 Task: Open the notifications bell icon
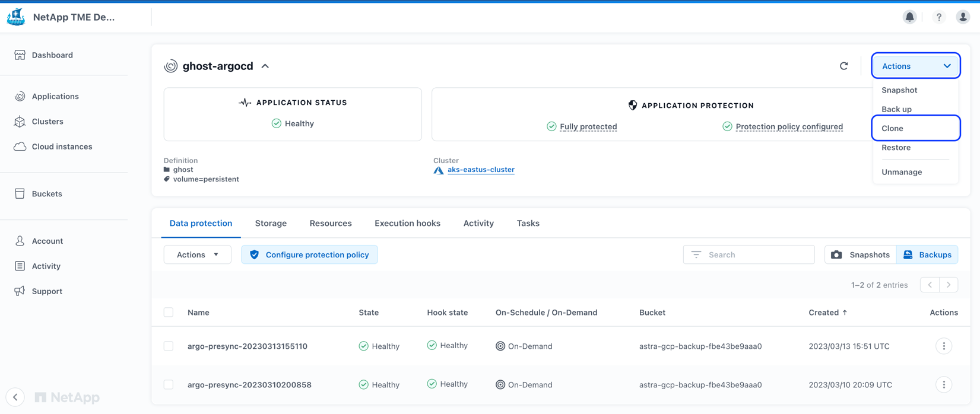909,17
